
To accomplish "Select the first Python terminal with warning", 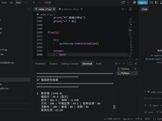I will (x=127, y=69).
